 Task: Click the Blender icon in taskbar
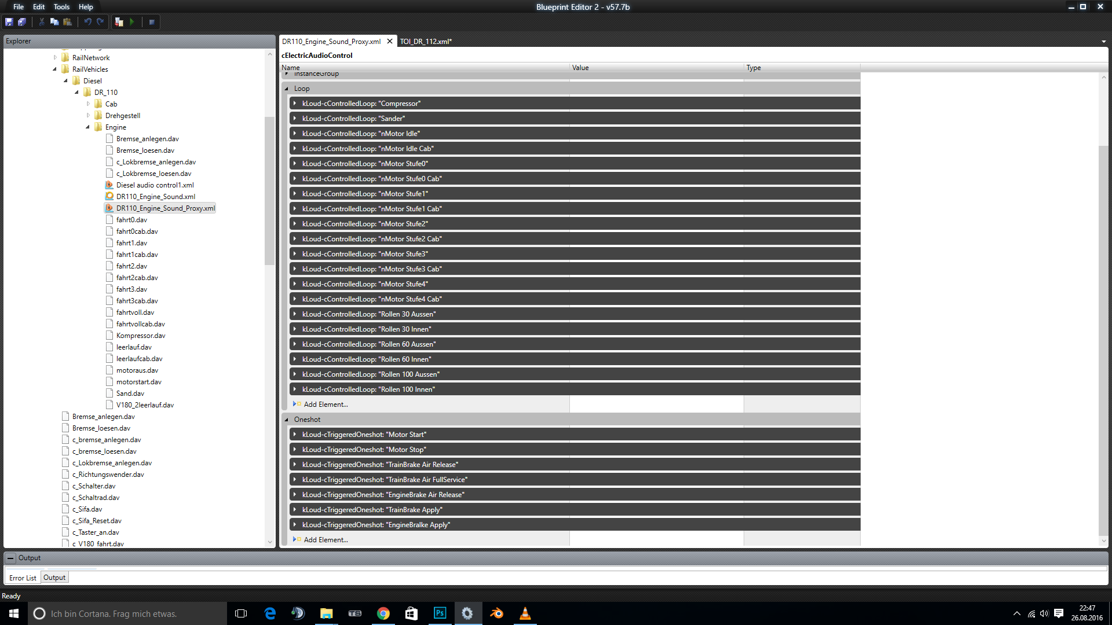[x=496, y=613]
